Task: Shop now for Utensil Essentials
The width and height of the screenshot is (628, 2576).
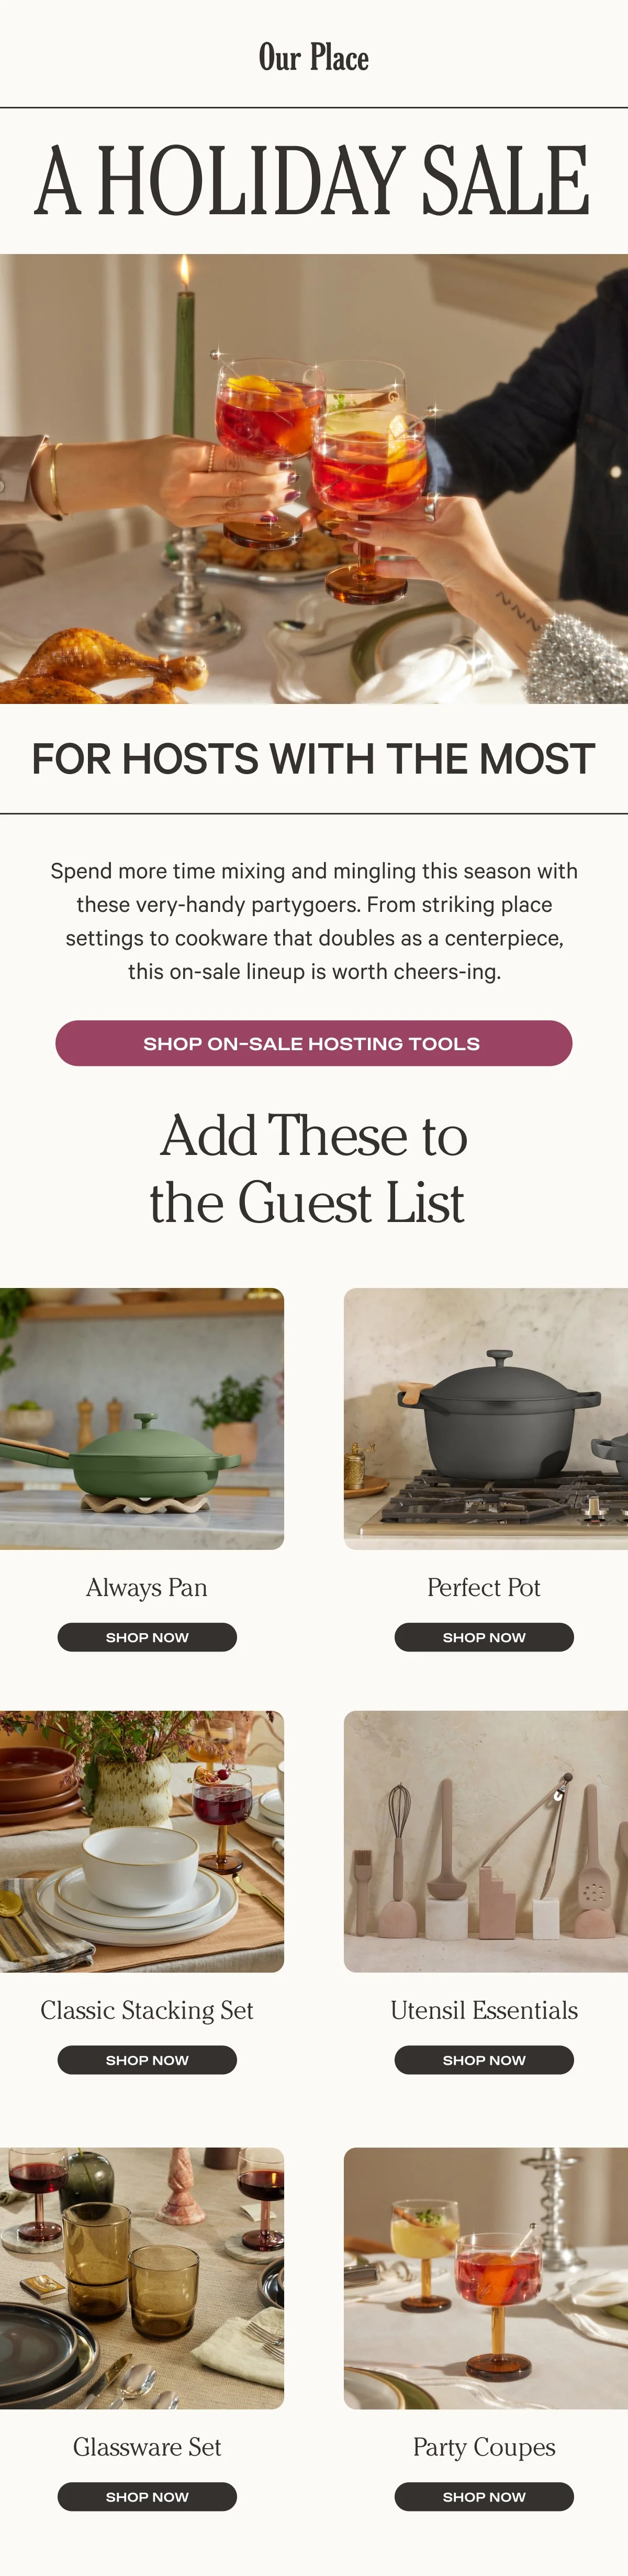Action: 484,2060
